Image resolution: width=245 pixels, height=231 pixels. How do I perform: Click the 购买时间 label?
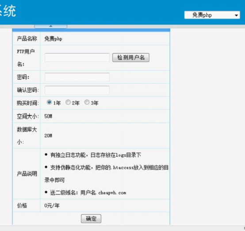28,103
